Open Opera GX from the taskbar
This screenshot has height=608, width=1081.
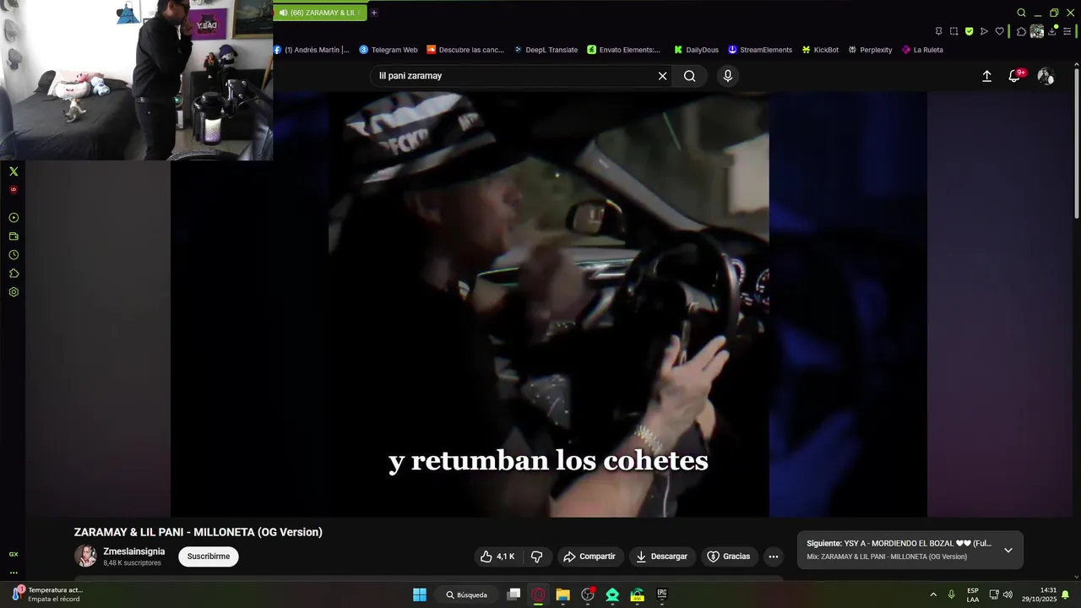538,594
